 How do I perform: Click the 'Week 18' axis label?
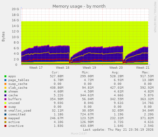[63, 68]
